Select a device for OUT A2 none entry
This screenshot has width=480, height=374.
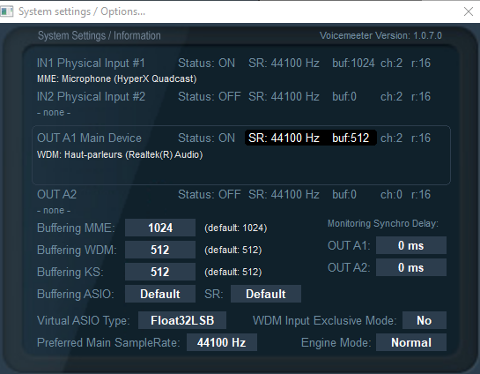(x=54, y=211)
